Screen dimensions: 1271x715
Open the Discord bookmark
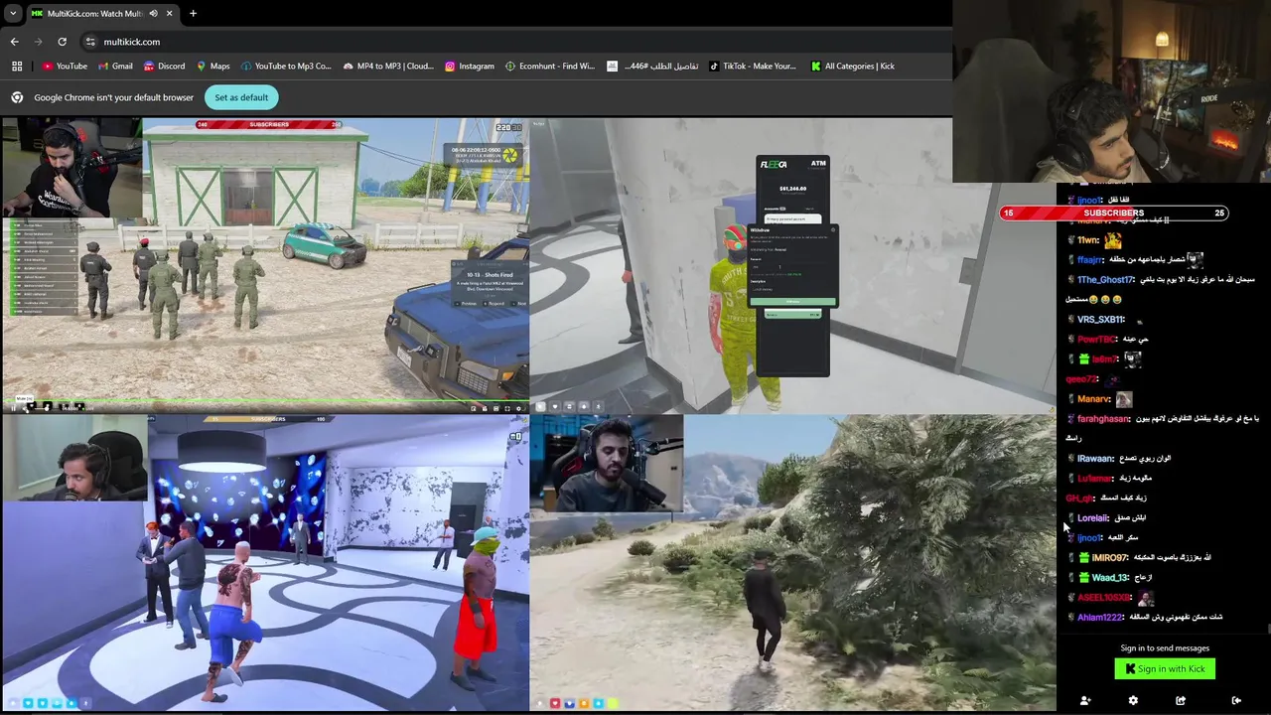click(164, 67)
